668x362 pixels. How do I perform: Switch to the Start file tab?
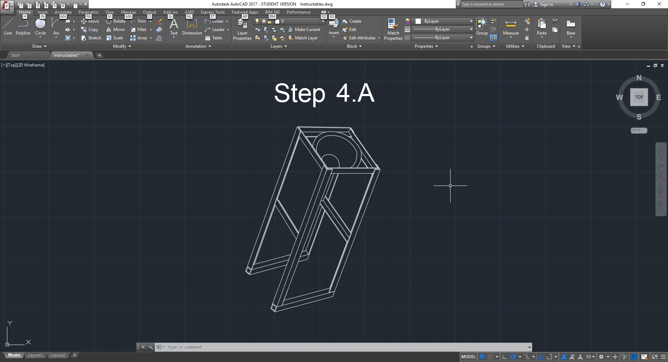coord(15,55)
